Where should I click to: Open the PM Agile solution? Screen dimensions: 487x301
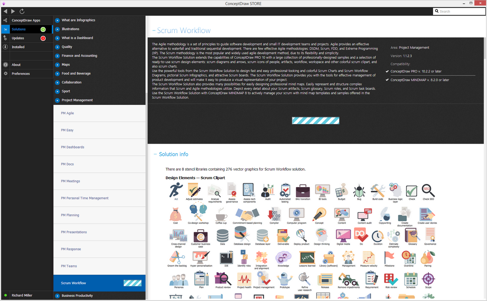click(x=100, y=113)
